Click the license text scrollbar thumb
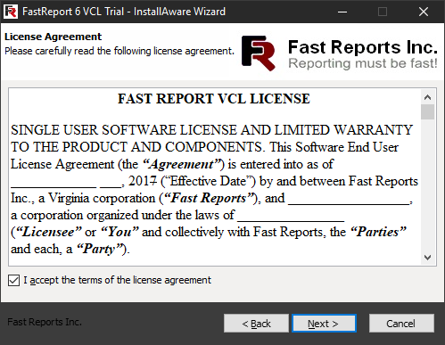This screenshot has height=345, width=445. tap(427, 111)
